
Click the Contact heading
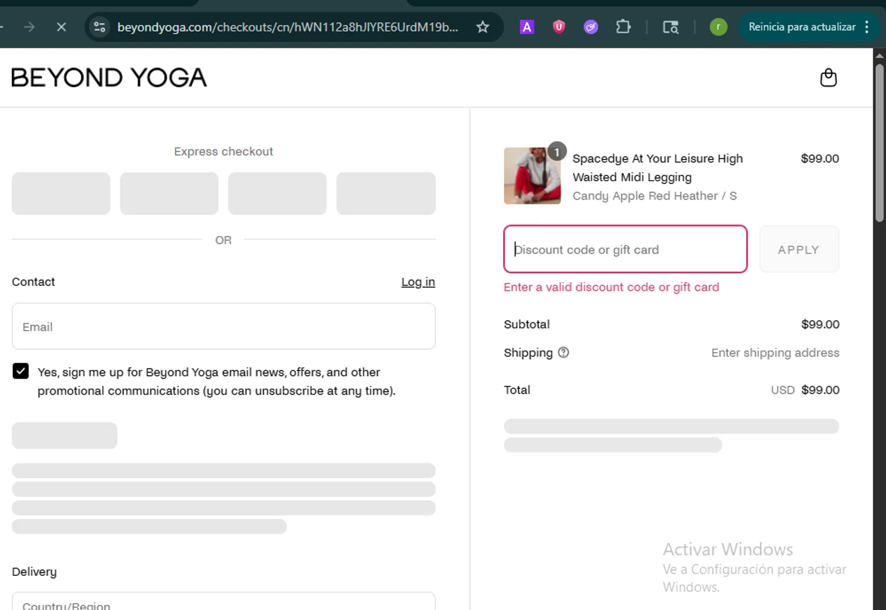click(x=33, y=282)
